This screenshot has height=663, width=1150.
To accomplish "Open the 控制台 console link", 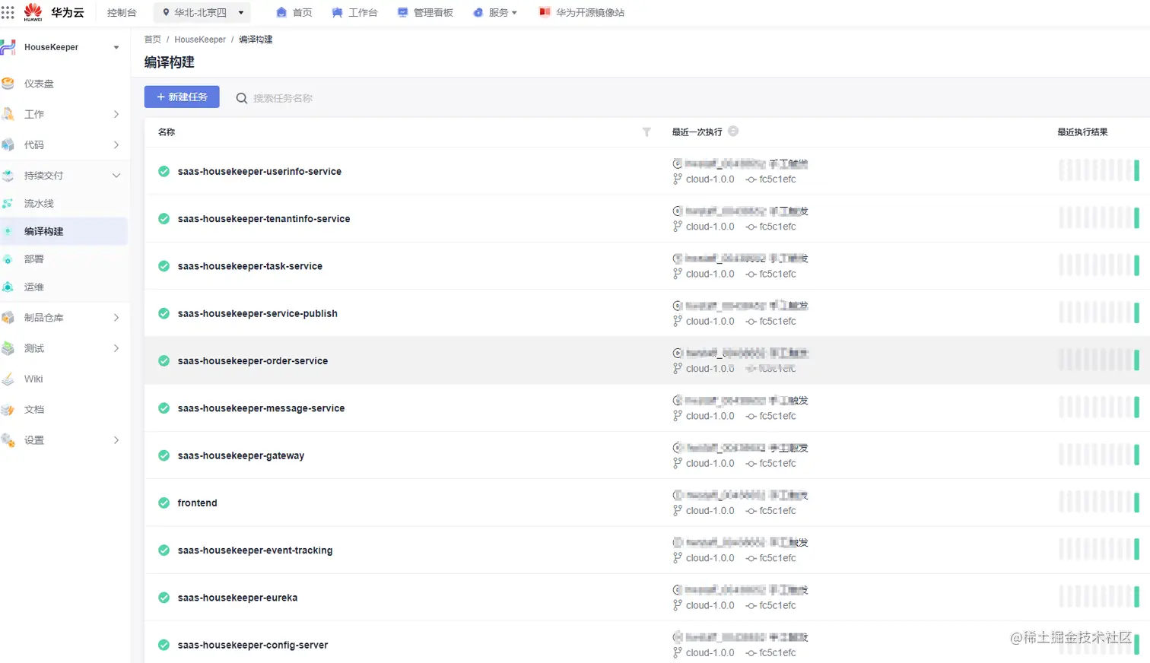I will (x=122, y=13).
